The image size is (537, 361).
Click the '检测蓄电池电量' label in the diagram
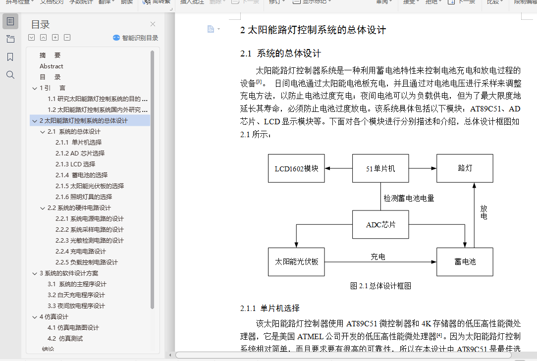click(x=409, y=198)
